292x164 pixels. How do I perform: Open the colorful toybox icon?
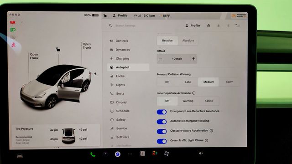tap(155, 154)
